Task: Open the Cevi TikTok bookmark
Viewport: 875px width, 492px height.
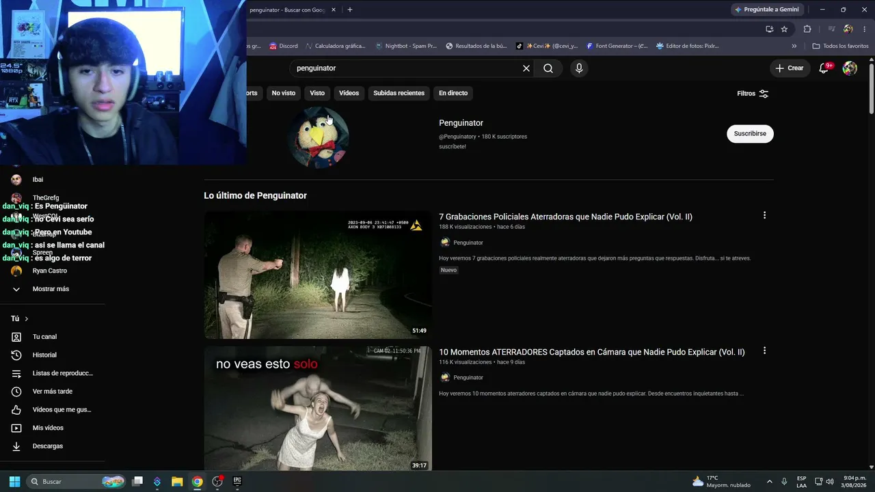Action: (547, 46)
